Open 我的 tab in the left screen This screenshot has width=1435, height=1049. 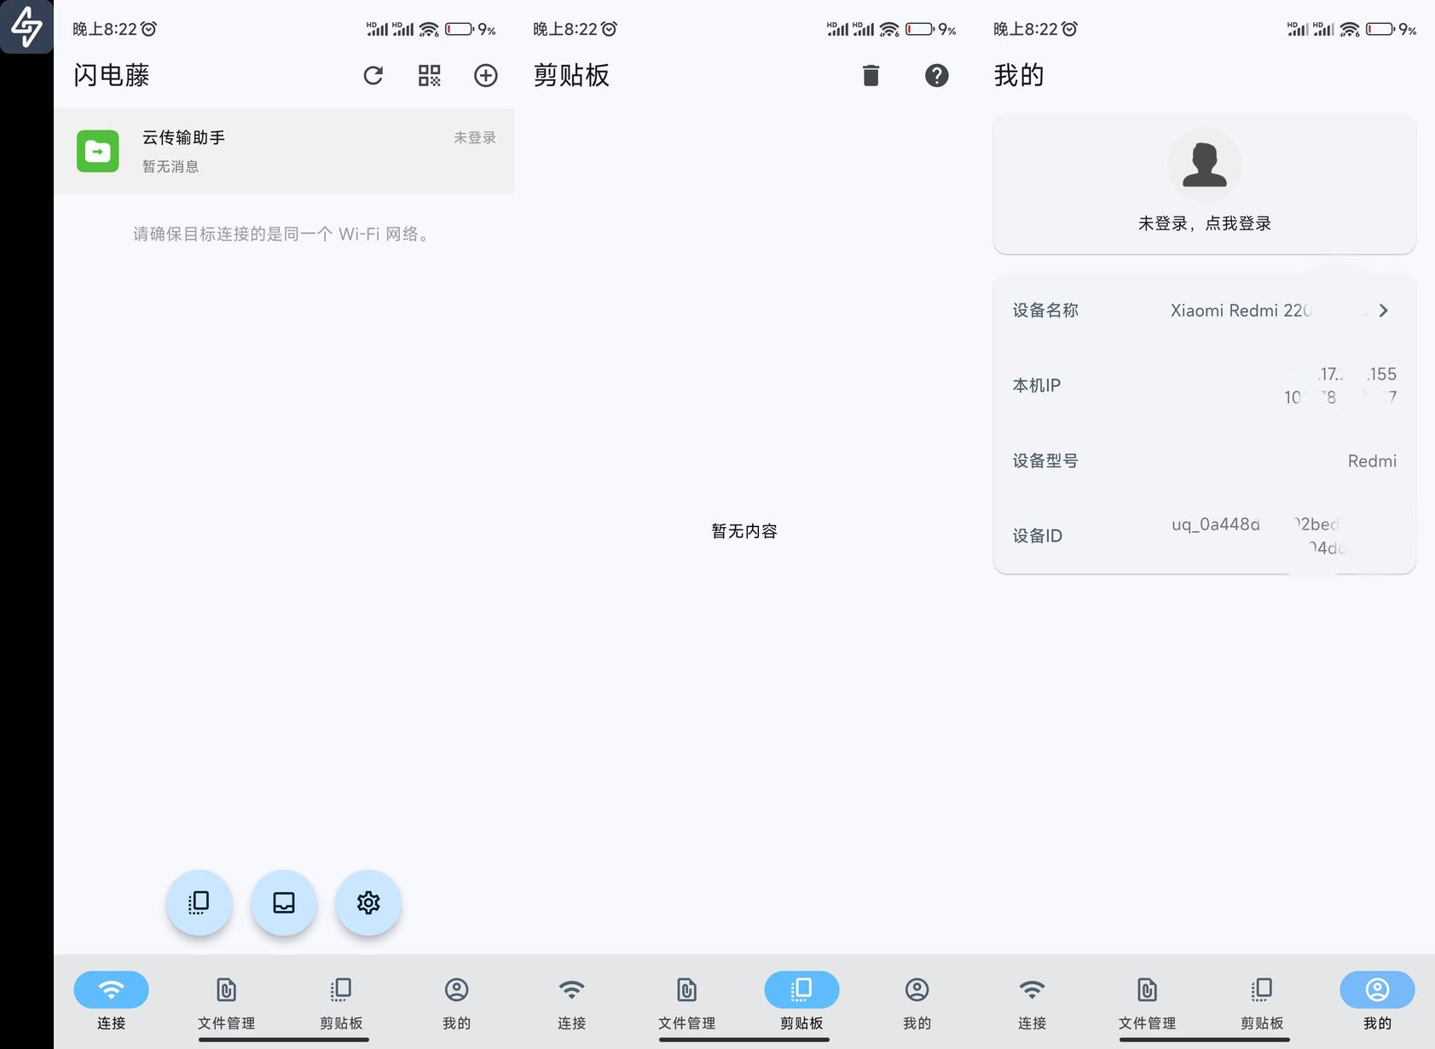(456, 1002)
